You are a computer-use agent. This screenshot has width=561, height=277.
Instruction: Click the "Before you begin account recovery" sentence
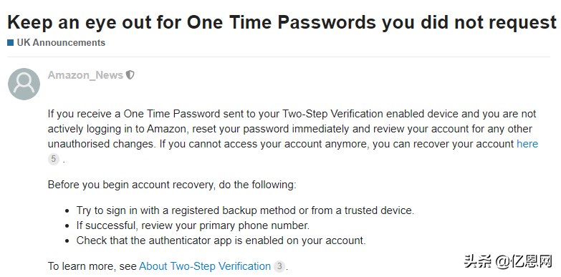172,185
